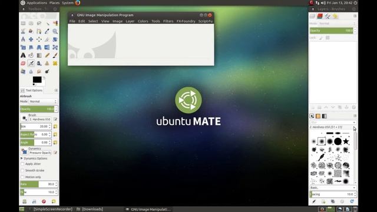Open the Colors menu
This screenshot has width=377, height=212.
pos(143,21)
